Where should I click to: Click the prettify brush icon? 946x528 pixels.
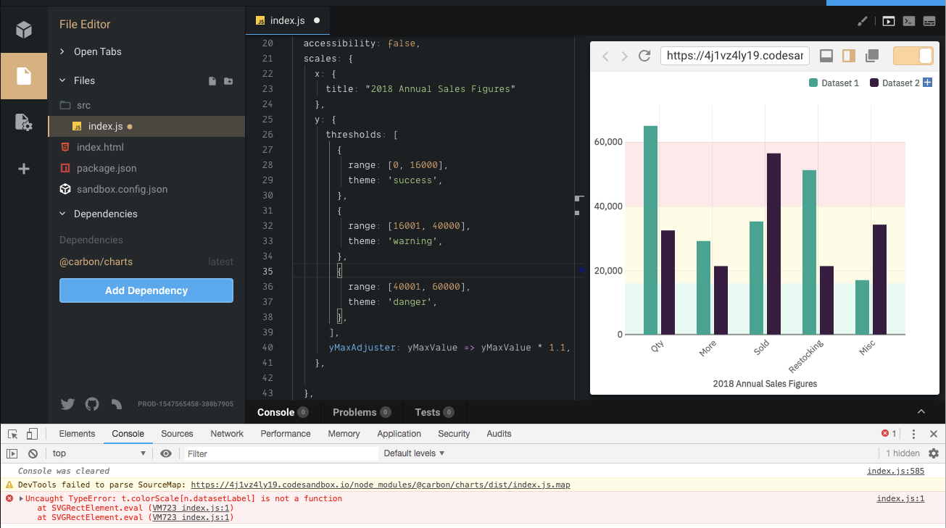[x=863, y=21]
